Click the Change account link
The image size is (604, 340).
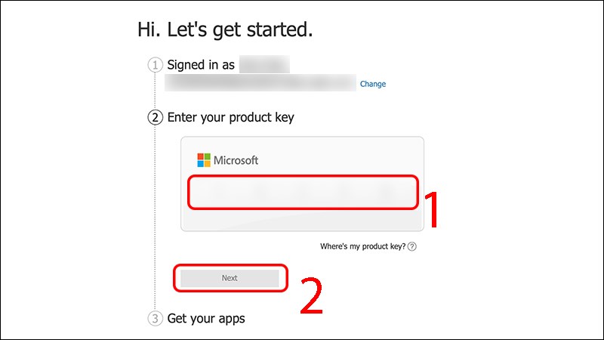pos(373,84)
